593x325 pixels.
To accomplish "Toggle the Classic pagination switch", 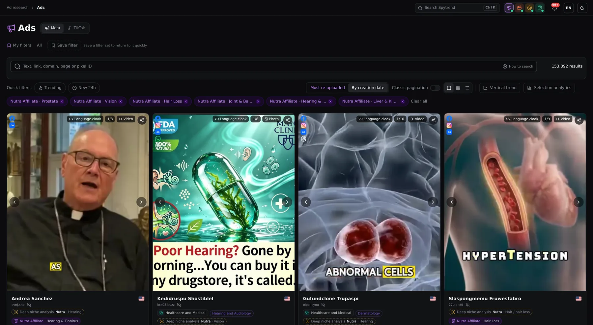I will 435,88.
